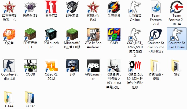Select the 喋血街头3 3DM汉化版 icon
The height and width of the screenshot is (109, 187).
(135, 66)
